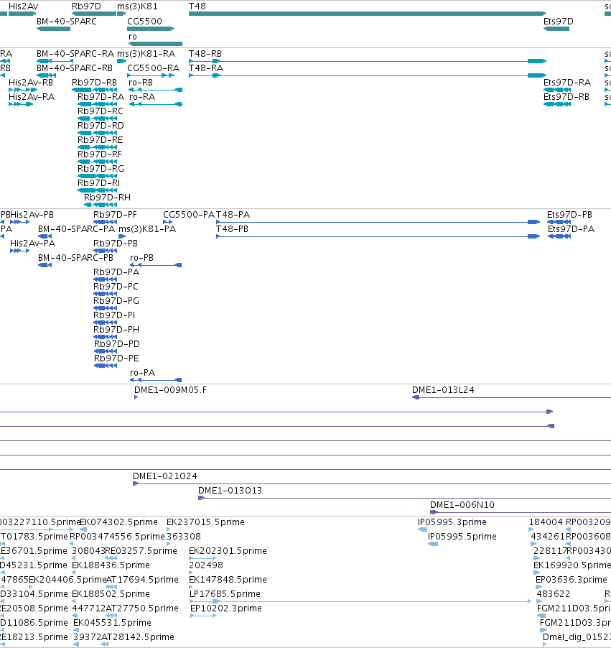Image resolution: width=611 pixels, height=648 pixels.
Task: Choose protein Rb97D-PB
Action: pos(116,244)
